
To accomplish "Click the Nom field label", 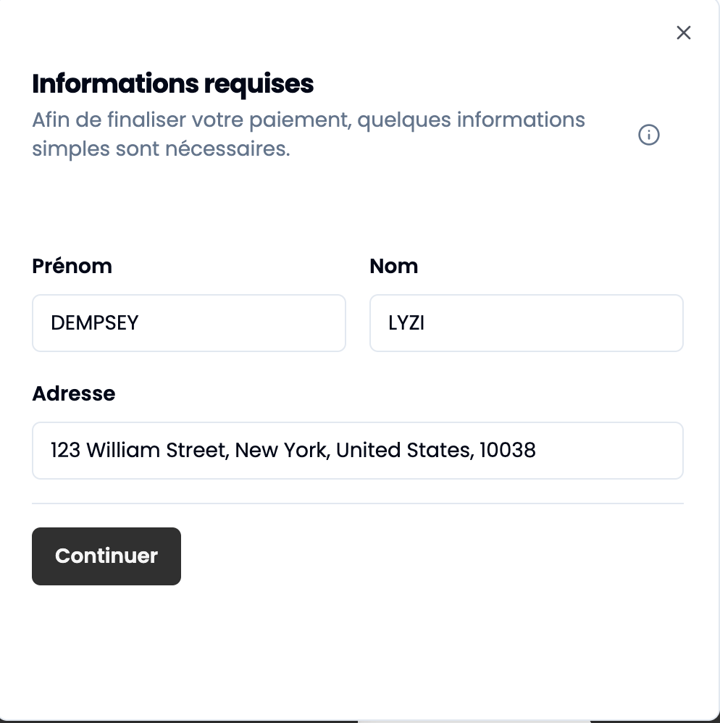I will (393, 266).
